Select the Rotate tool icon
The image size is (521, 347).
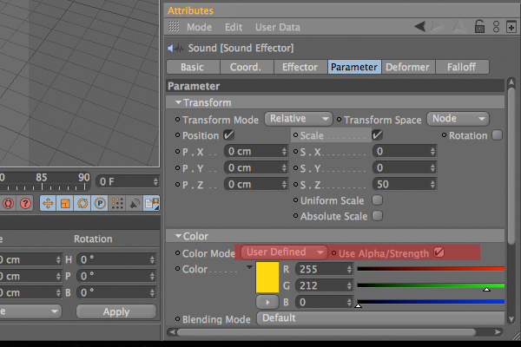[x=82, y=203]
